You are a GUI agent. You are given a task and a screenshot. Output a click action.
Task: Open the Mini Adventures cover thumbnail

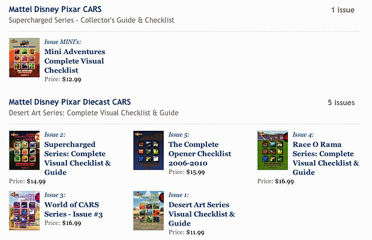tap(24, 58)
